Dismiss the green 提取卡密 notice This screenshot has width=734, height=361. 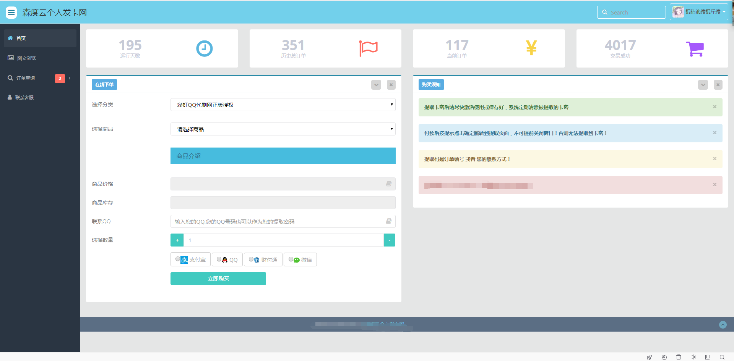click(x=715, y=107)
